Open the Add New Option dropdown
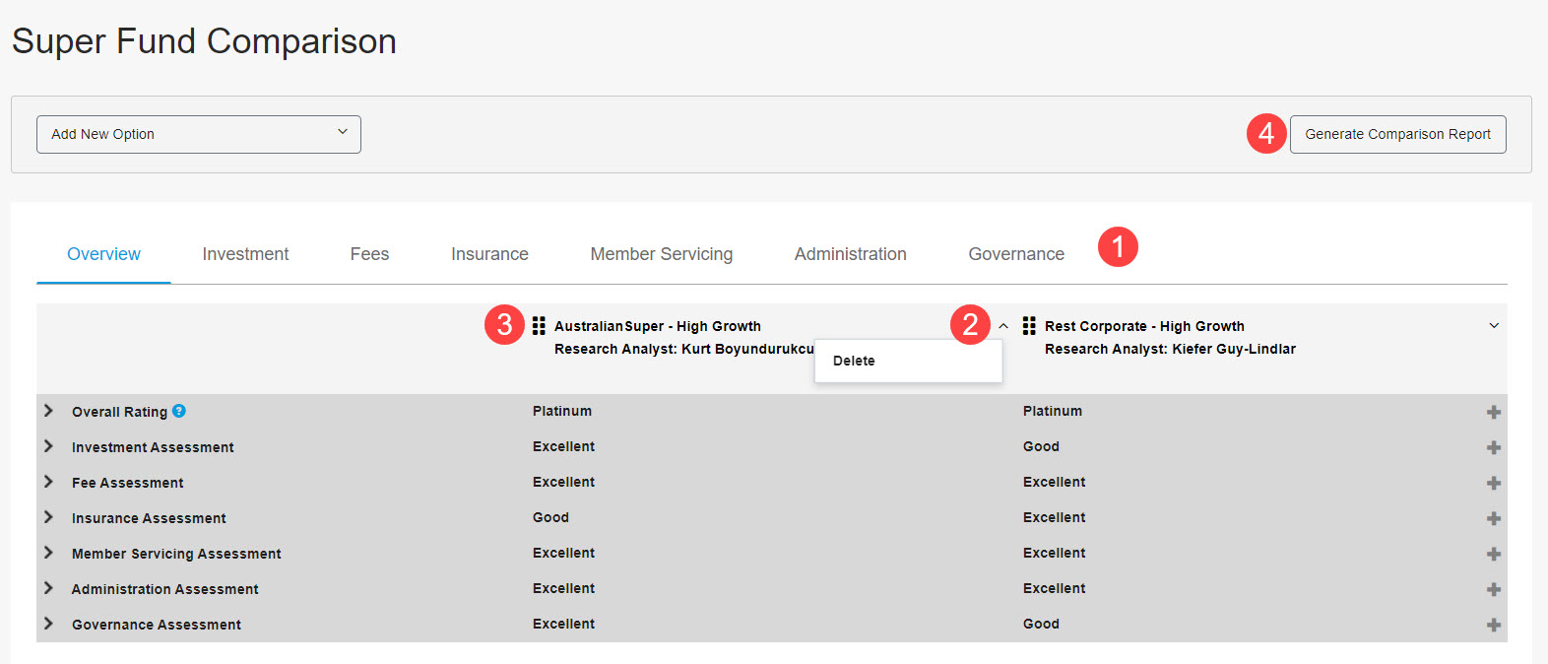 (x=199, y=134)
